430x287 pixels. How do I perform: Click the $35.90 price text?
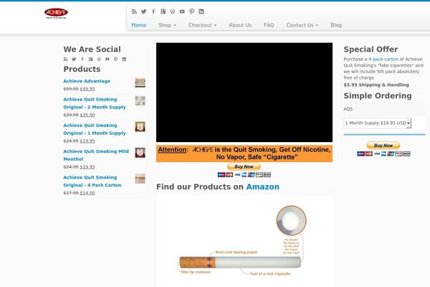click(87, 115)
